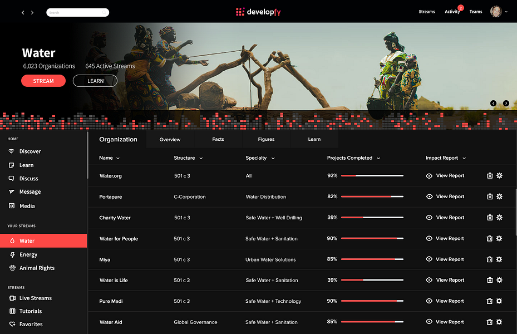Click into the Search field
This screenshot has height=334, width=517.
[77, 13]
